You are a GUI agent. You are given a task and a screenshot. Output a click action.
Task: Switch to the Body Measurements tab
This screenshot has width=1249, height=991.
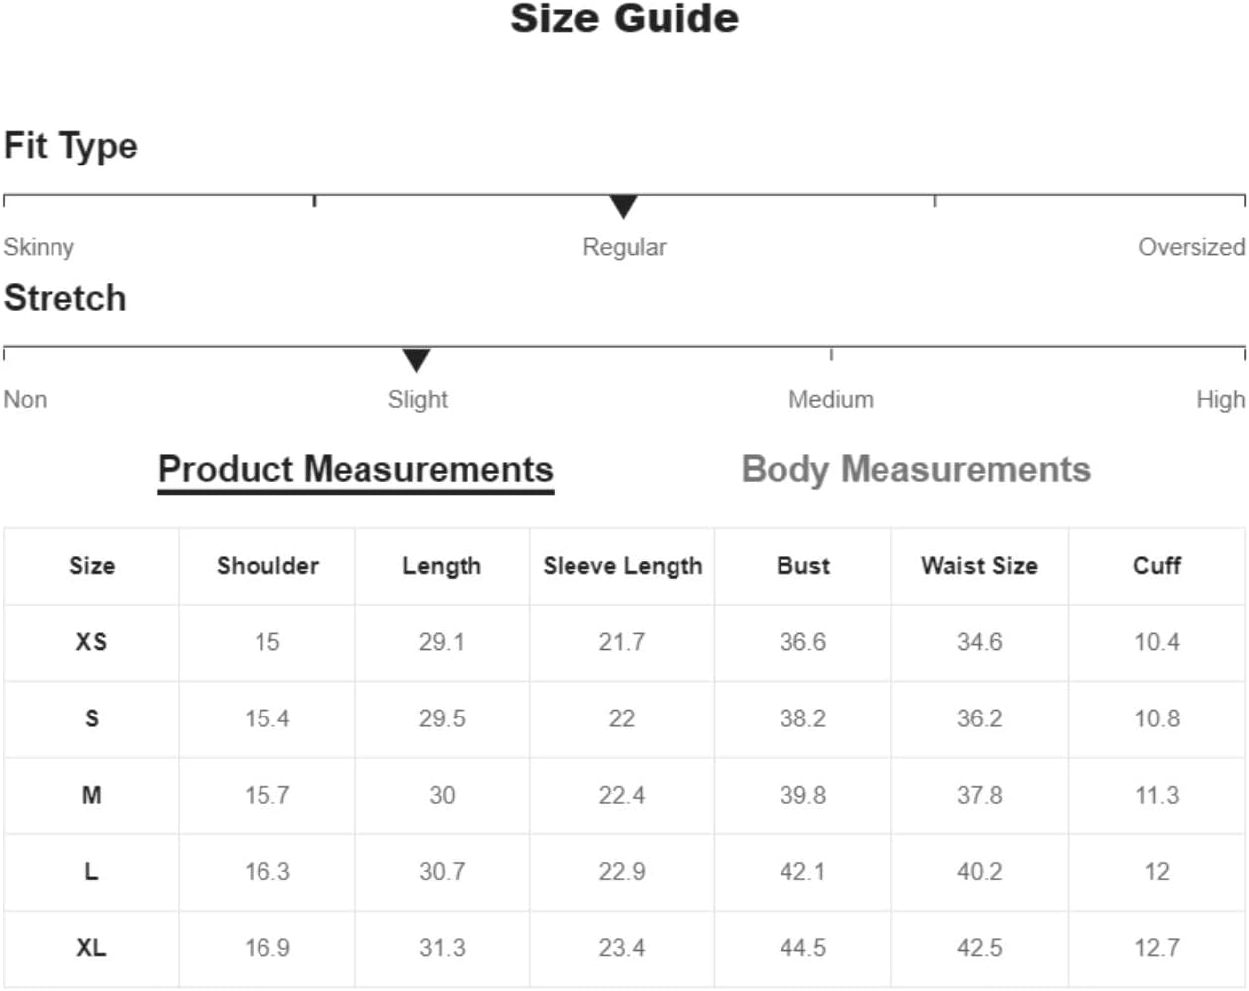[x=915, y=470]
